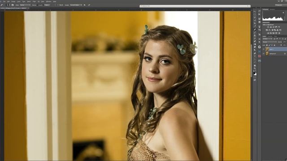Select the Quick Selection tool

[x=255, y=20]
